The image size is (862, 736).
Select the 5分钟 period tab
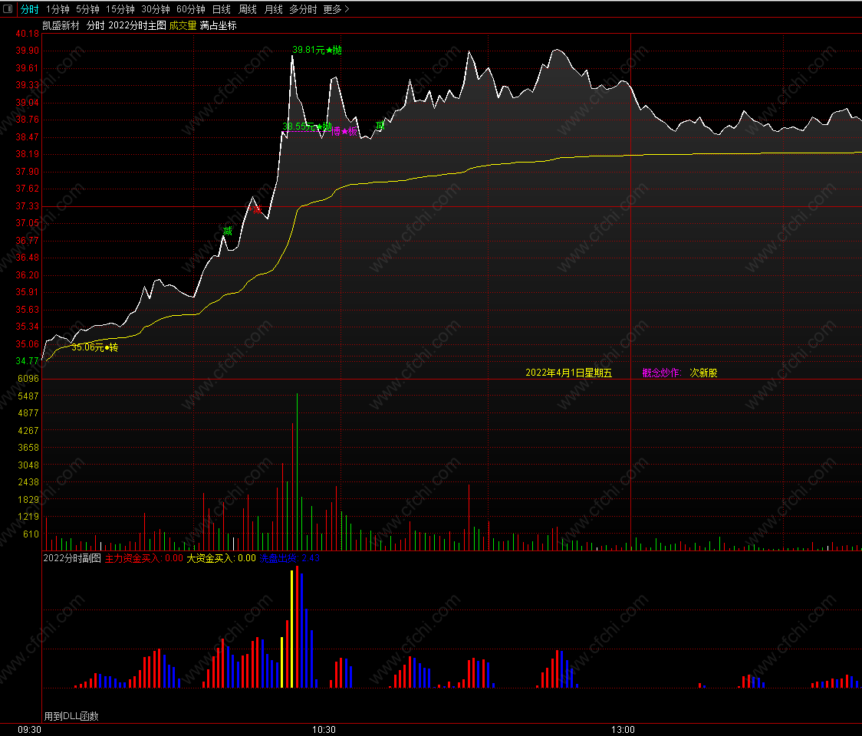point(87,9)
